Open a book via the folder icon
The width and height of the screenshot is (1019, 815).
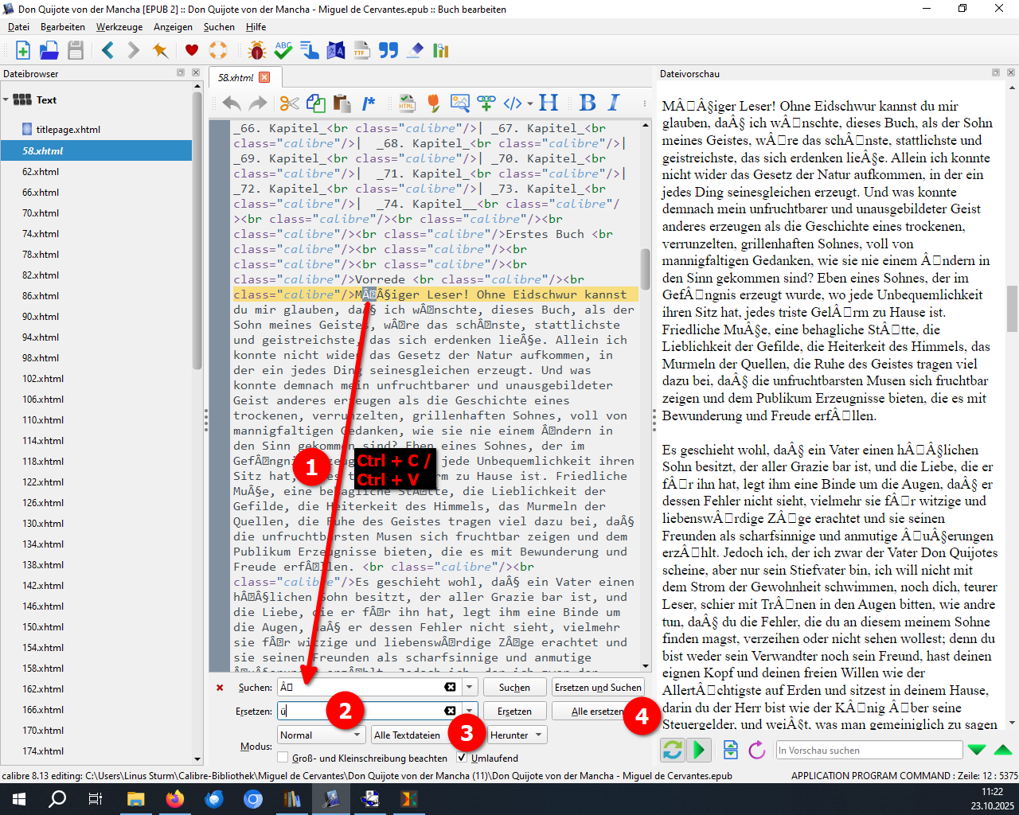(x=49, y=51)
